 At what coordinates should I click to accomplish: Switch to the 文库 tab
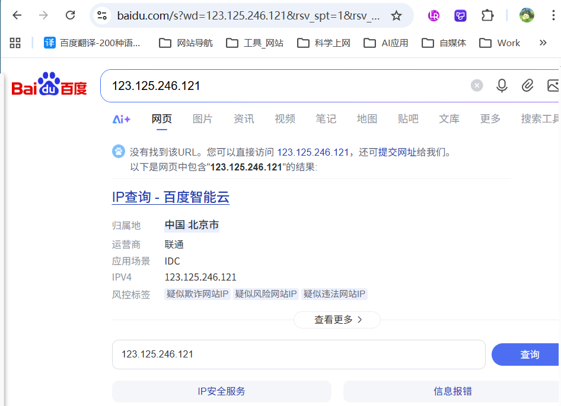449,119
